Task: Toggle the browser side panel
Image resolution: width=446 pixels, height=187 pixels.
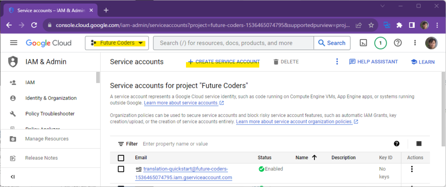Action: (x=412, y=25)
